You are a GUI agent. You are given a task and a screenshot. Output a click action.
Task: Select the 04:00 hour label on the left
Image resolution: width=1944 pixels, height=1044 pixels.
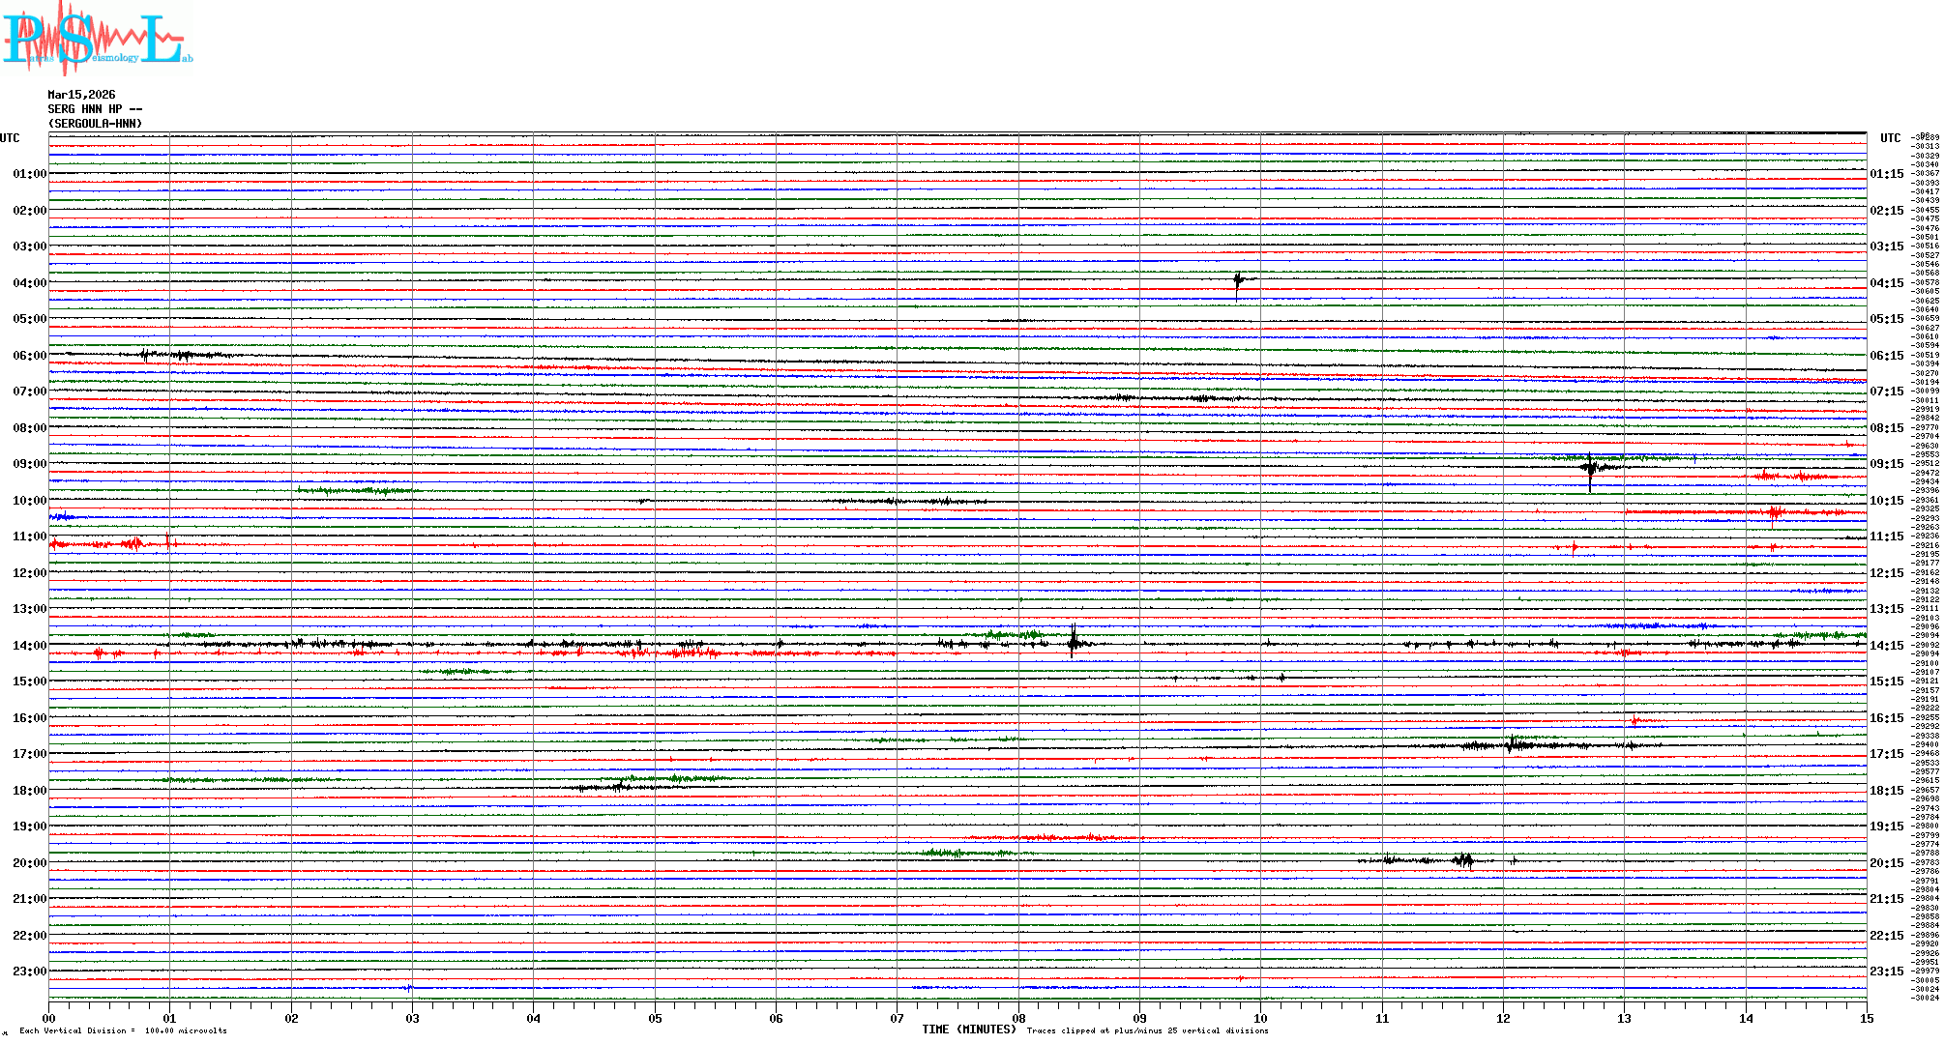29,283
